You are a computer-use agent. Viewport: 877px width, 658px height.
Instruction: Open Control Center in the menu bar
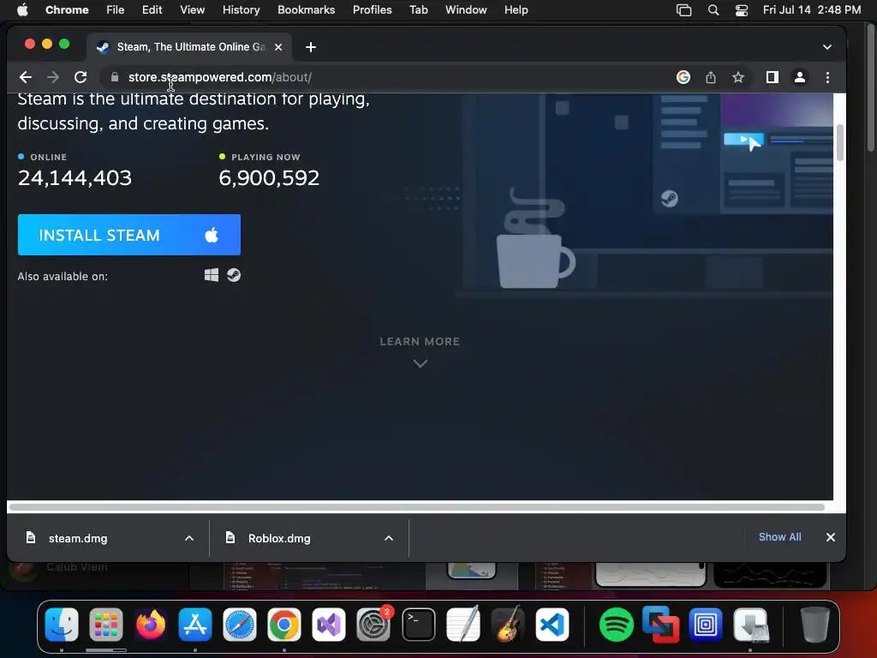click(x=742, y=10)
